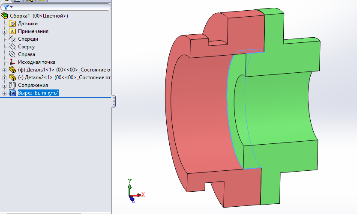
Task: Select the Вырез-Вытянуть1 cut-extrude feature icon
Action: (x=12, y=93)
